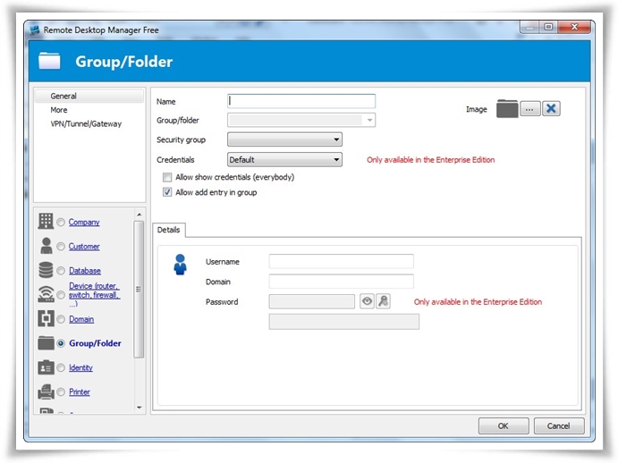Screen dimensions: 618x463
Task: Click the maximize window button
Action: pos(548,27)
